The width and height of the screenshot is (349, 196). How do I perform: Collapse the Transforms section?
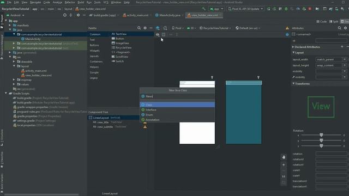[x=293, y=83]
